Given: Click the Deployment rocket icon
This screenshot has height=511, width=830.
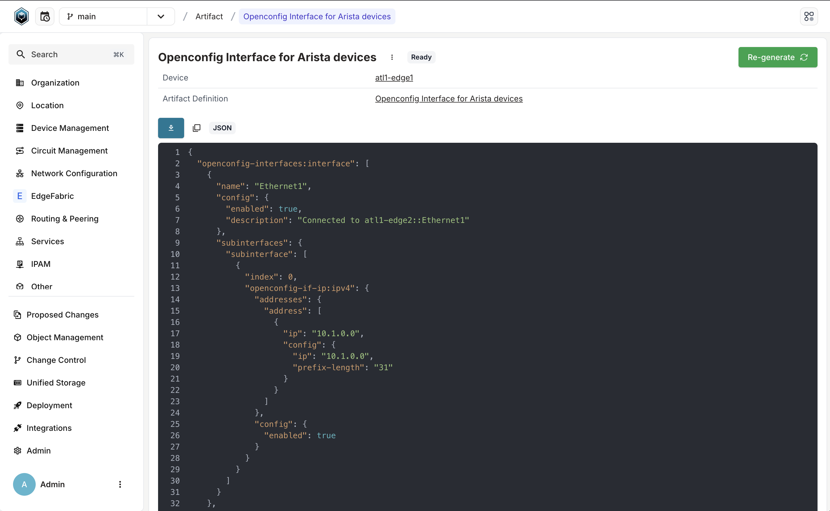Looking at the screenshot, I should [18, 405].
